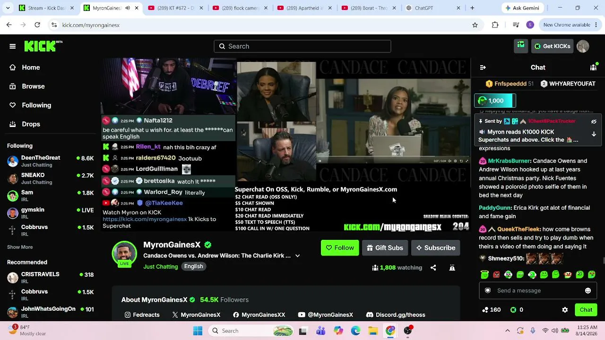
Task: Select the red angry emote
Action: (496, 274)
